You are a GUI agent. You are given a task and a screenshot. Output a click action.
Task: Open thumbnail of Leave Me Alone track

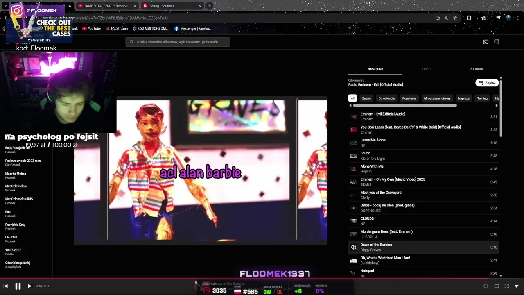click(353, 143)
